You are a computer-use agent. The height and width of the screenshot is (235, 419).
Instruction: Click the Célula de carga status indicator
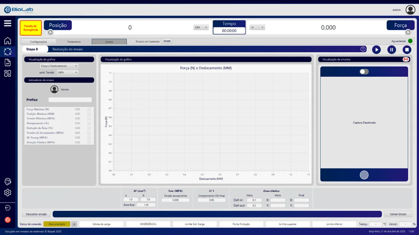[x=101, y=224]
